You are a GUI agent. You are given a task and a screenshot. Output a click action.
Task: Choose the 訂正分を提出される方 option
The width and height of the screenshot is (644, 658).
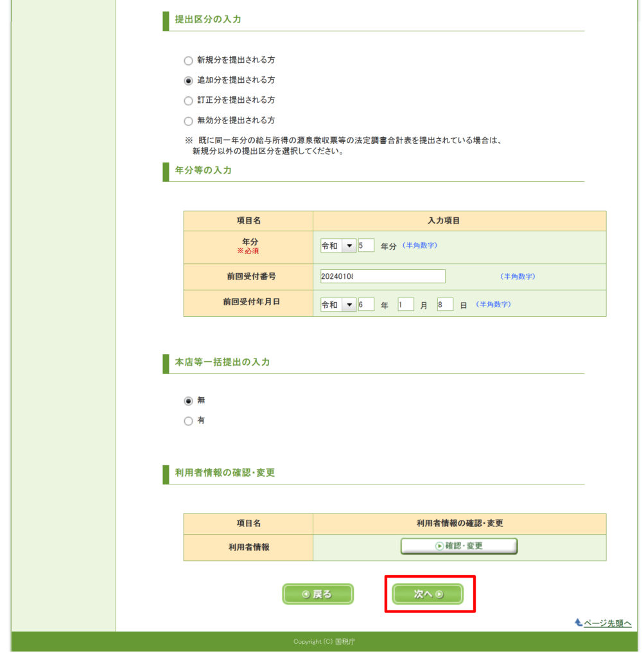point(188,101)
